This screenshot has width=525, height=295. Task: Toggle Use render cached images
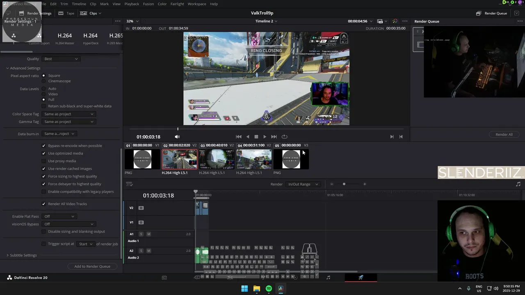coord(44,169)
